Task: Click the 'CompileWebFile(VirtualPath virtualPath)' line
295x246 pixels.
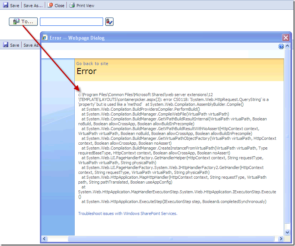Action: point(155,114)
